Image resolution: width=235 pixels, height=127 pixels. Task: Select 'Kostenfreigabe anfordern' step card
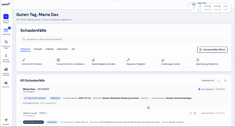point(106,62)
